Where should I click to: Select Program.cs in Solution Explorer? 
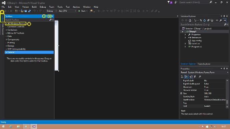click(x=197, y=47)
